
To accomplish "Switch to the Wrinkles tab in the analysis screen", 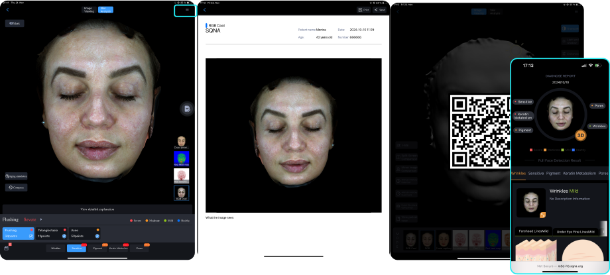I will (56, 248).
